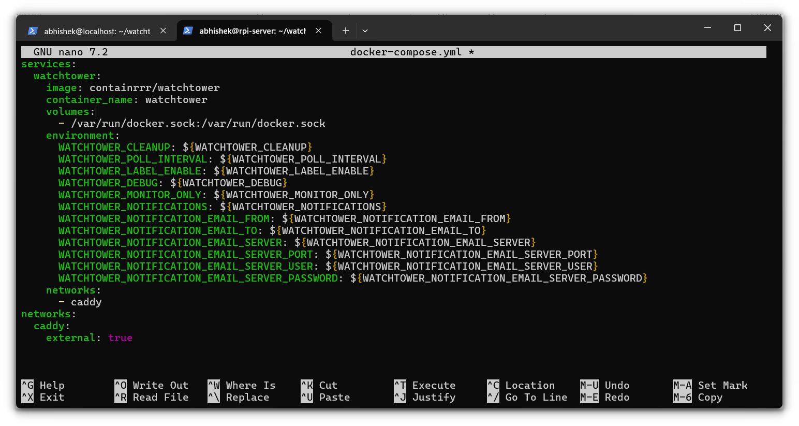Maximize the terminal window
The image size is (799, 426).
pyautogui.click(x=737, y=27)
